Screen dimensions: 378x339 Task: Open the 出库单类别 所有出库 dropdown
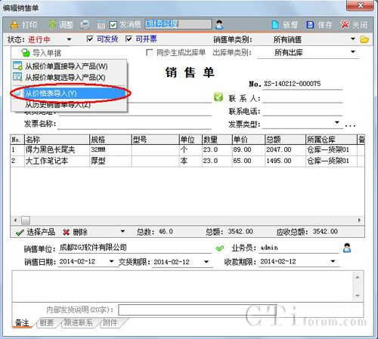[x=353, y=52]
